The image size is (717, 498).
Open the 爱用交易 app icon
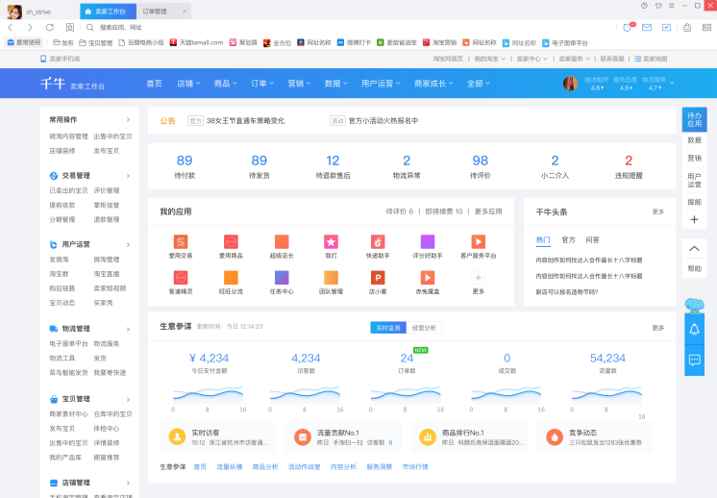[x=181, y=241]
